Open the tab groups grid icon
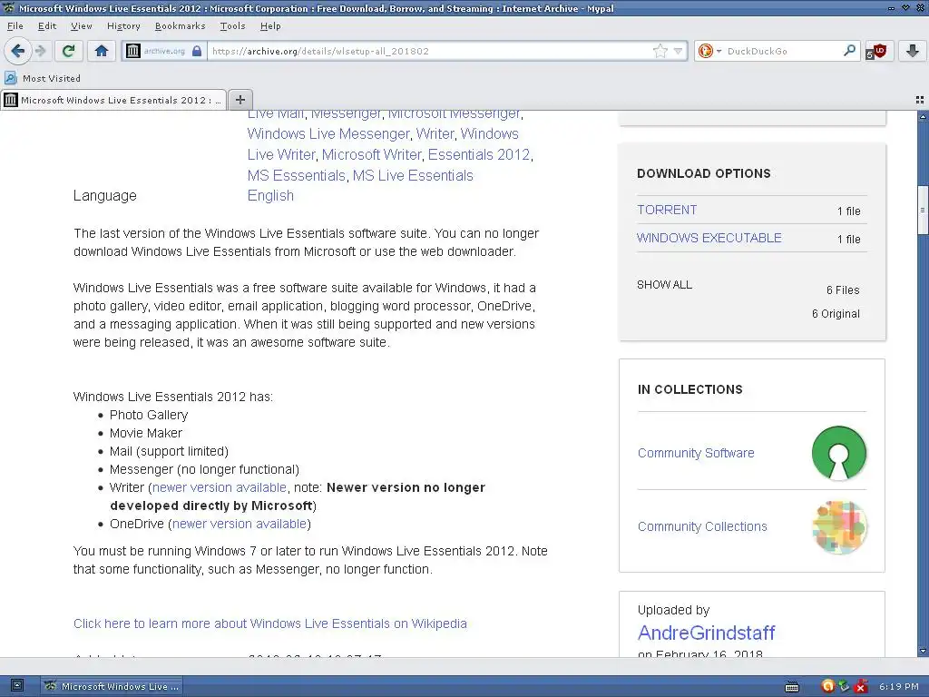The height and width of the screenshot is (697, 929). (920, 100)
